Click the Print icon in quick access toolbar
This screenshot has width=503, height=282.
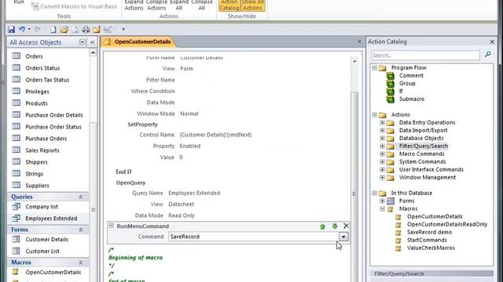click(86, 30)
